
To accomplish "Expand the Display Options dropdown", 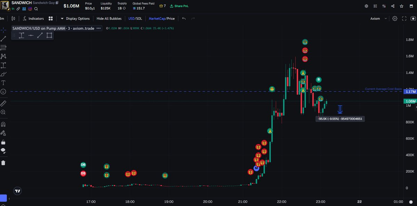I will (75, 18).
